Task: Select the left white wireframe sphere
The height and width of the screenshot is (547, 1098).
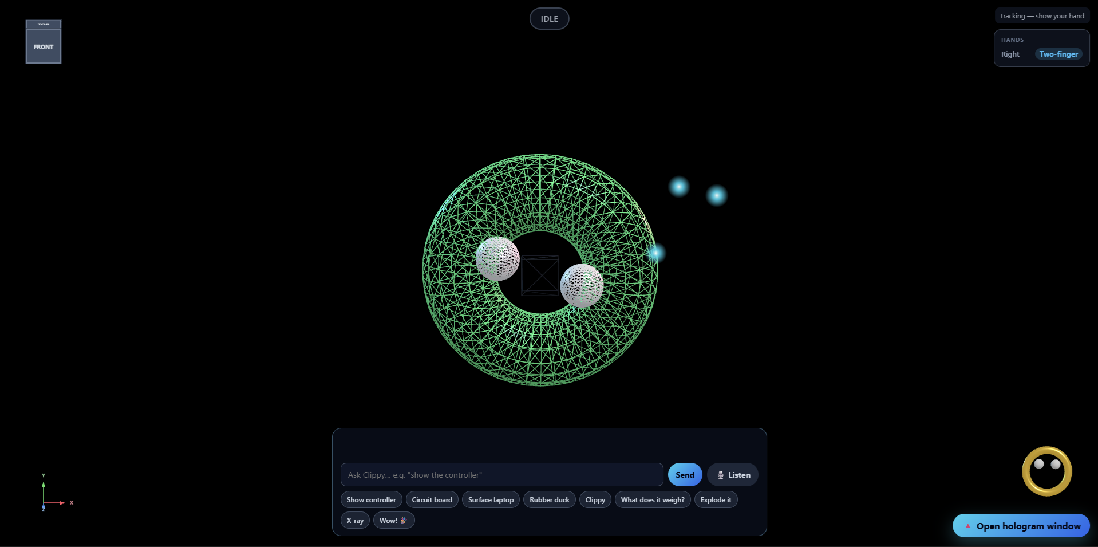Action: [x=497, y=259]
